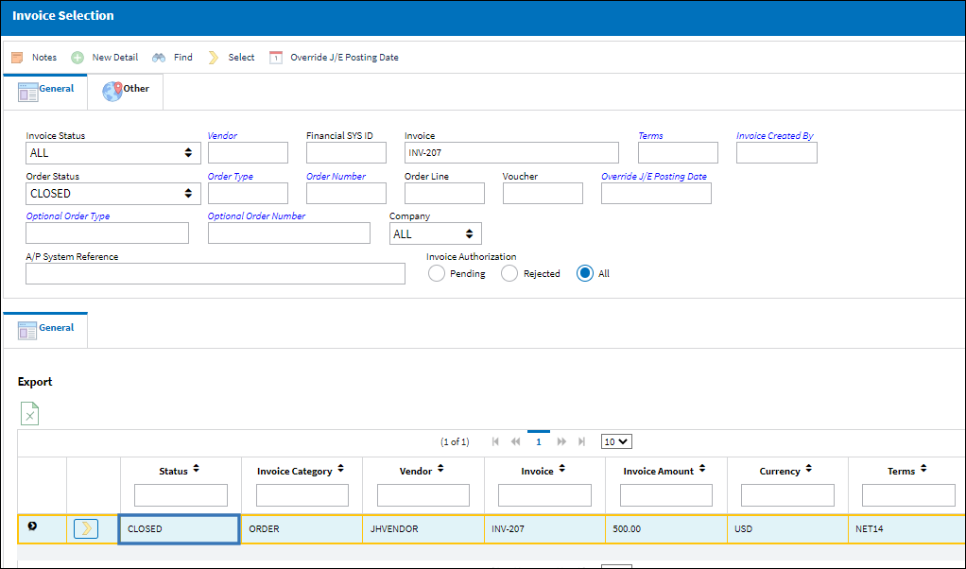Export results to Excel icon
Image resolution: width=966 pixels, height=569 pixels.
[29, 413]
